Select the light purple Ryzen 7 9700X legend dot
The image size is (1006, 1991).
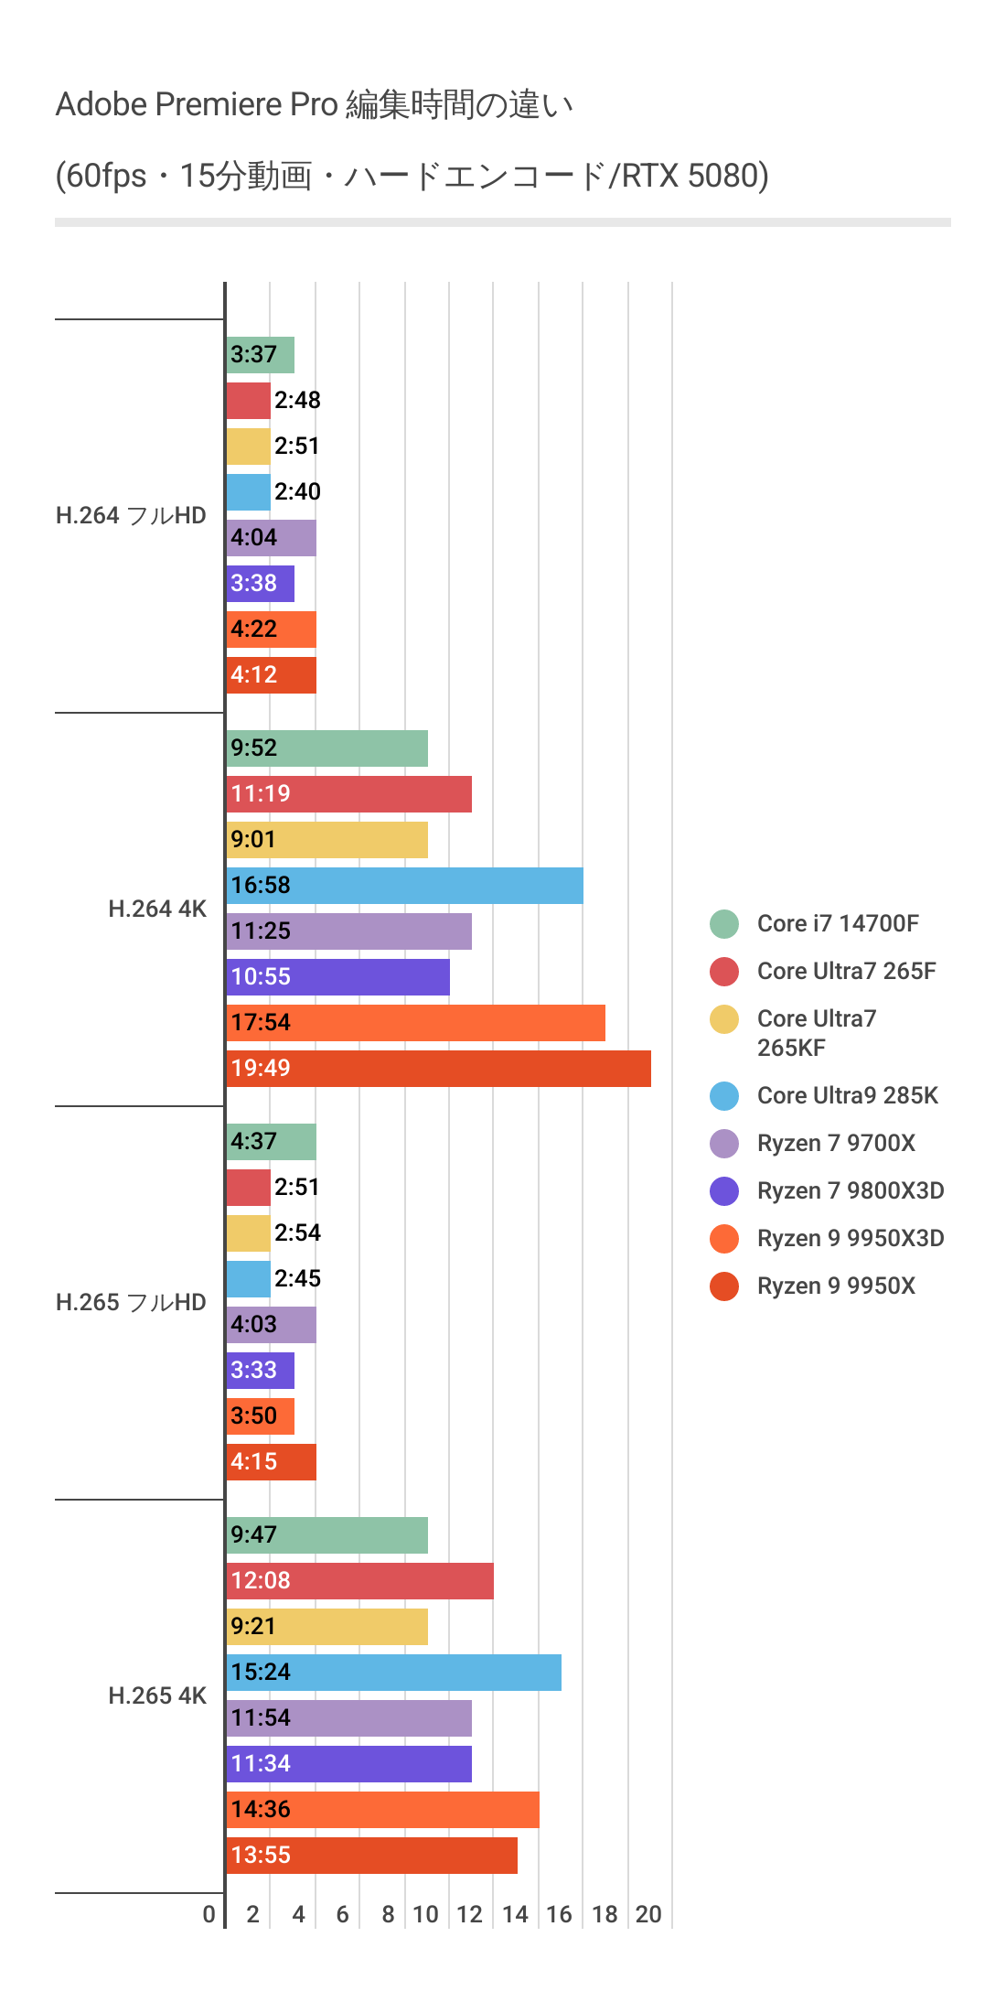tap(723, 1143)
